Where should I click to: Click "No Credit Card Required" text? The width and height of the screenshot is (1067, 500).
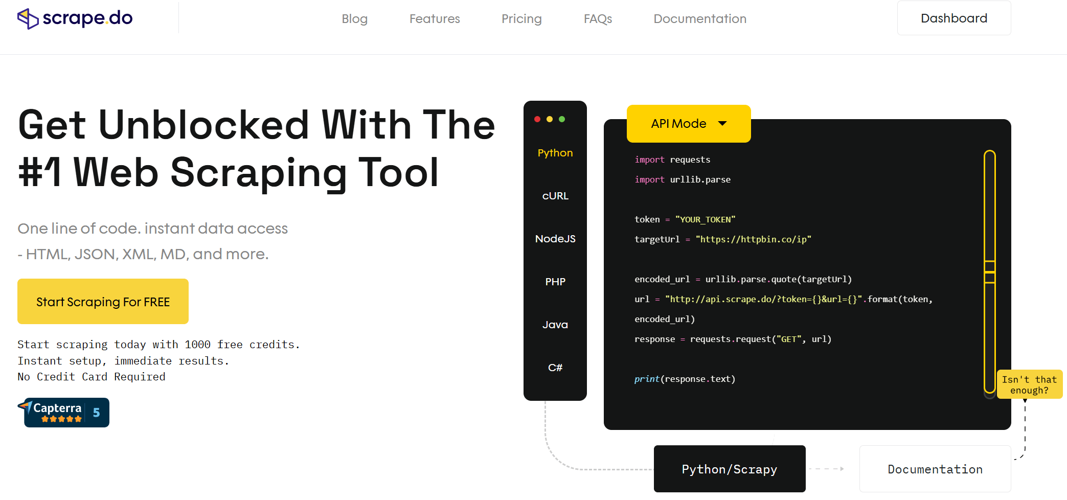coord(92,377)
